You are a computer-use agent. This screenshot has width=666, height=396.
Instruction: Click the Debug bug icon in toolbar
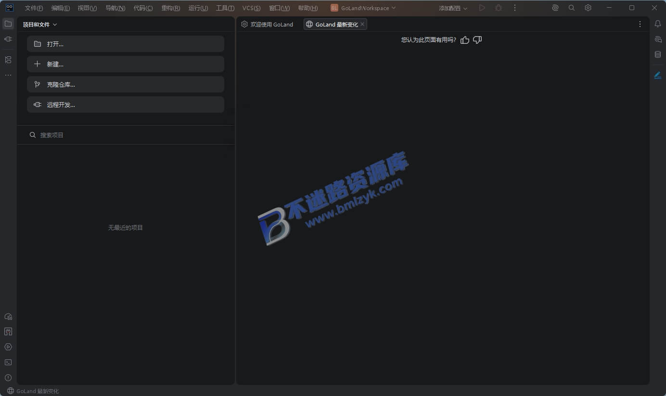[499, 8]
